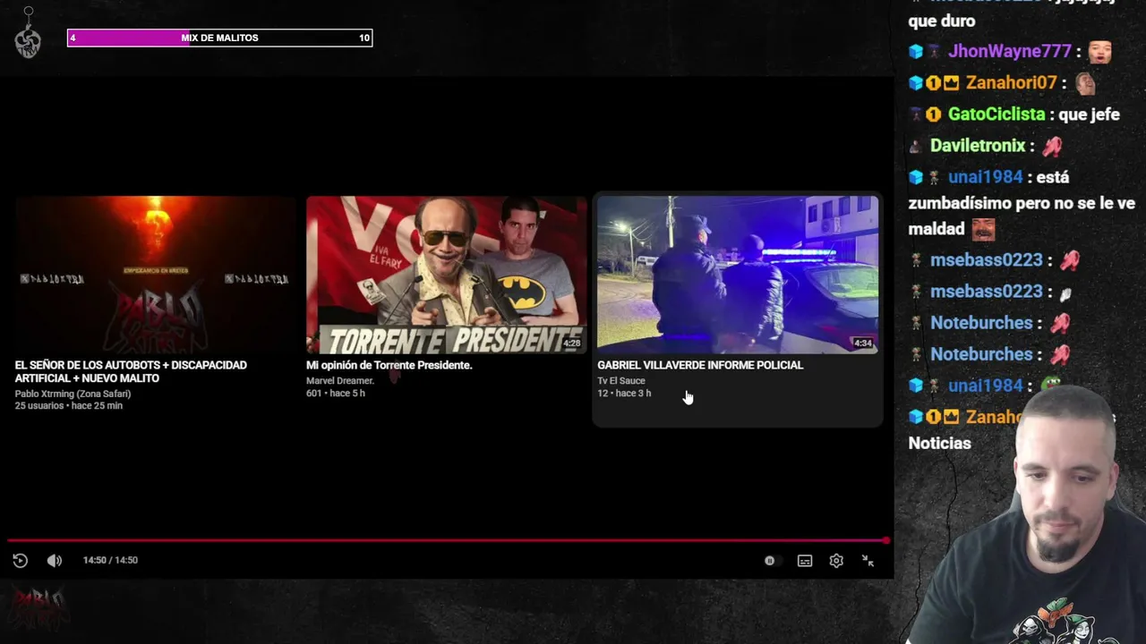Viewport: 1146px width, 644px height.
Task: Click the MIX DE MALITOS goal bar
Action: 219,38
